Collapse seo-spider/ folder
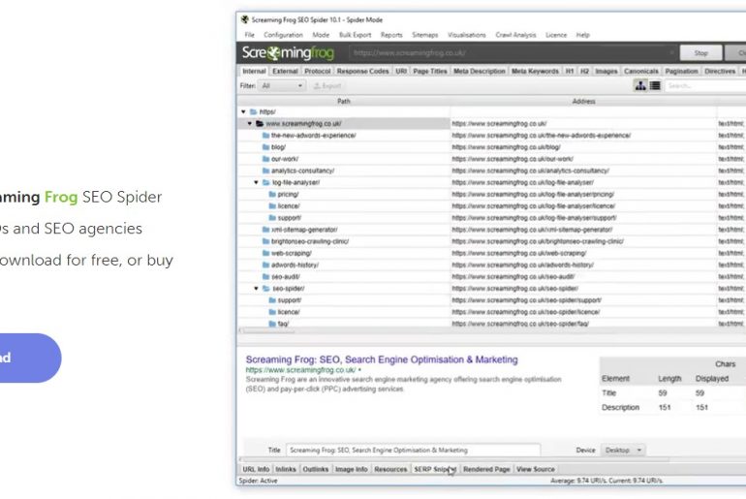The width and height of the screenshot is (746, 499). pyautogui.click(x=256, y=289)
